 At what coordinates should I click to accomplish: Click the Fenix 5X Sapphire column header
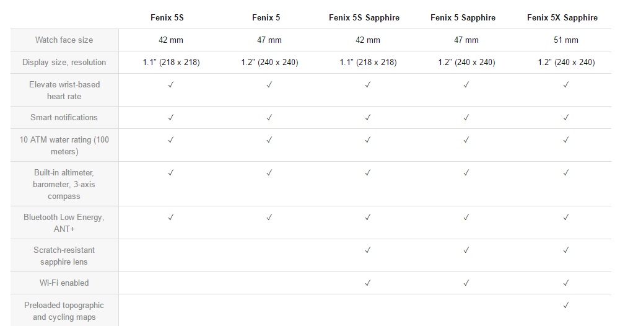coord(562,18)
